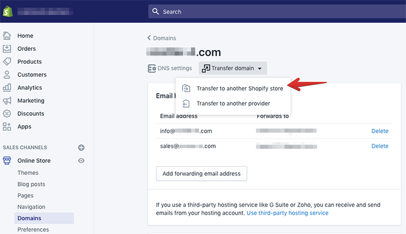Choose Transfer to another provider
This screenshot has width=406, height=234.
[x=233, y=104]
